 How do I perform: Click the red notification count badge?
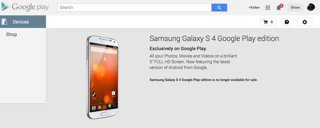click(x=281, y=6)
